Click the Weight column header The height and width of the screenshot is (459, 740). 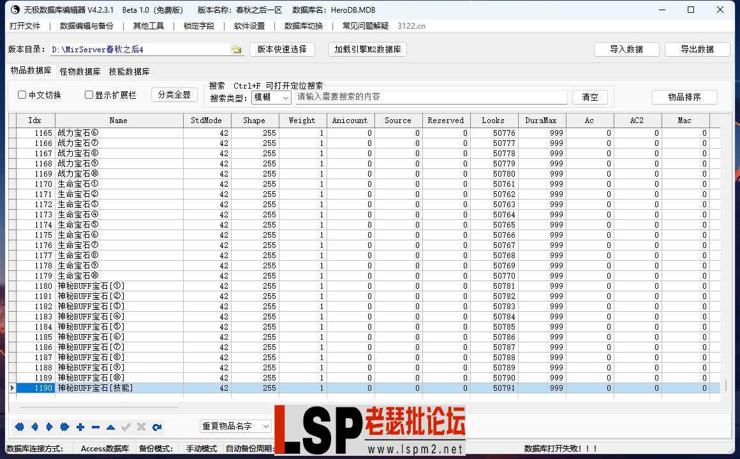[302, 120]
